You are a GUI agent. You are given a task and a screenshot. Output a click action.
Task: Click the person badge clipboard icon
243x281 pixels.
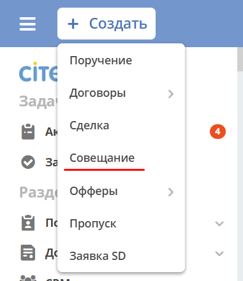click(x=28, y=223)
